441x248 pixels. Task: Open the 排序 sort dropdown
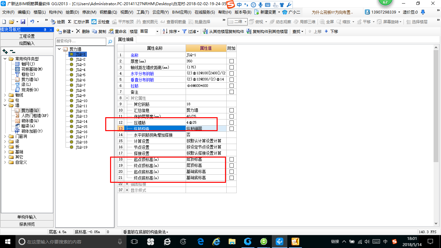[x=171, y=31]
